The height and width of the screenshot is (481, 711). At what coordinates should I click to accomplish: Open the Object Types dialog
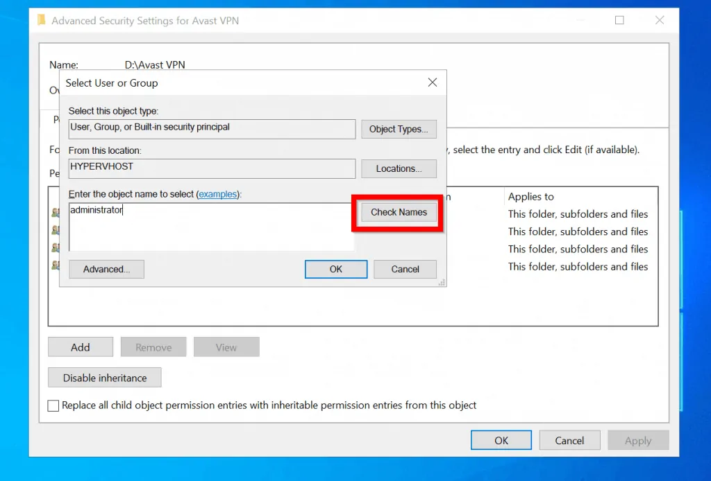click(x=399, y=129)
